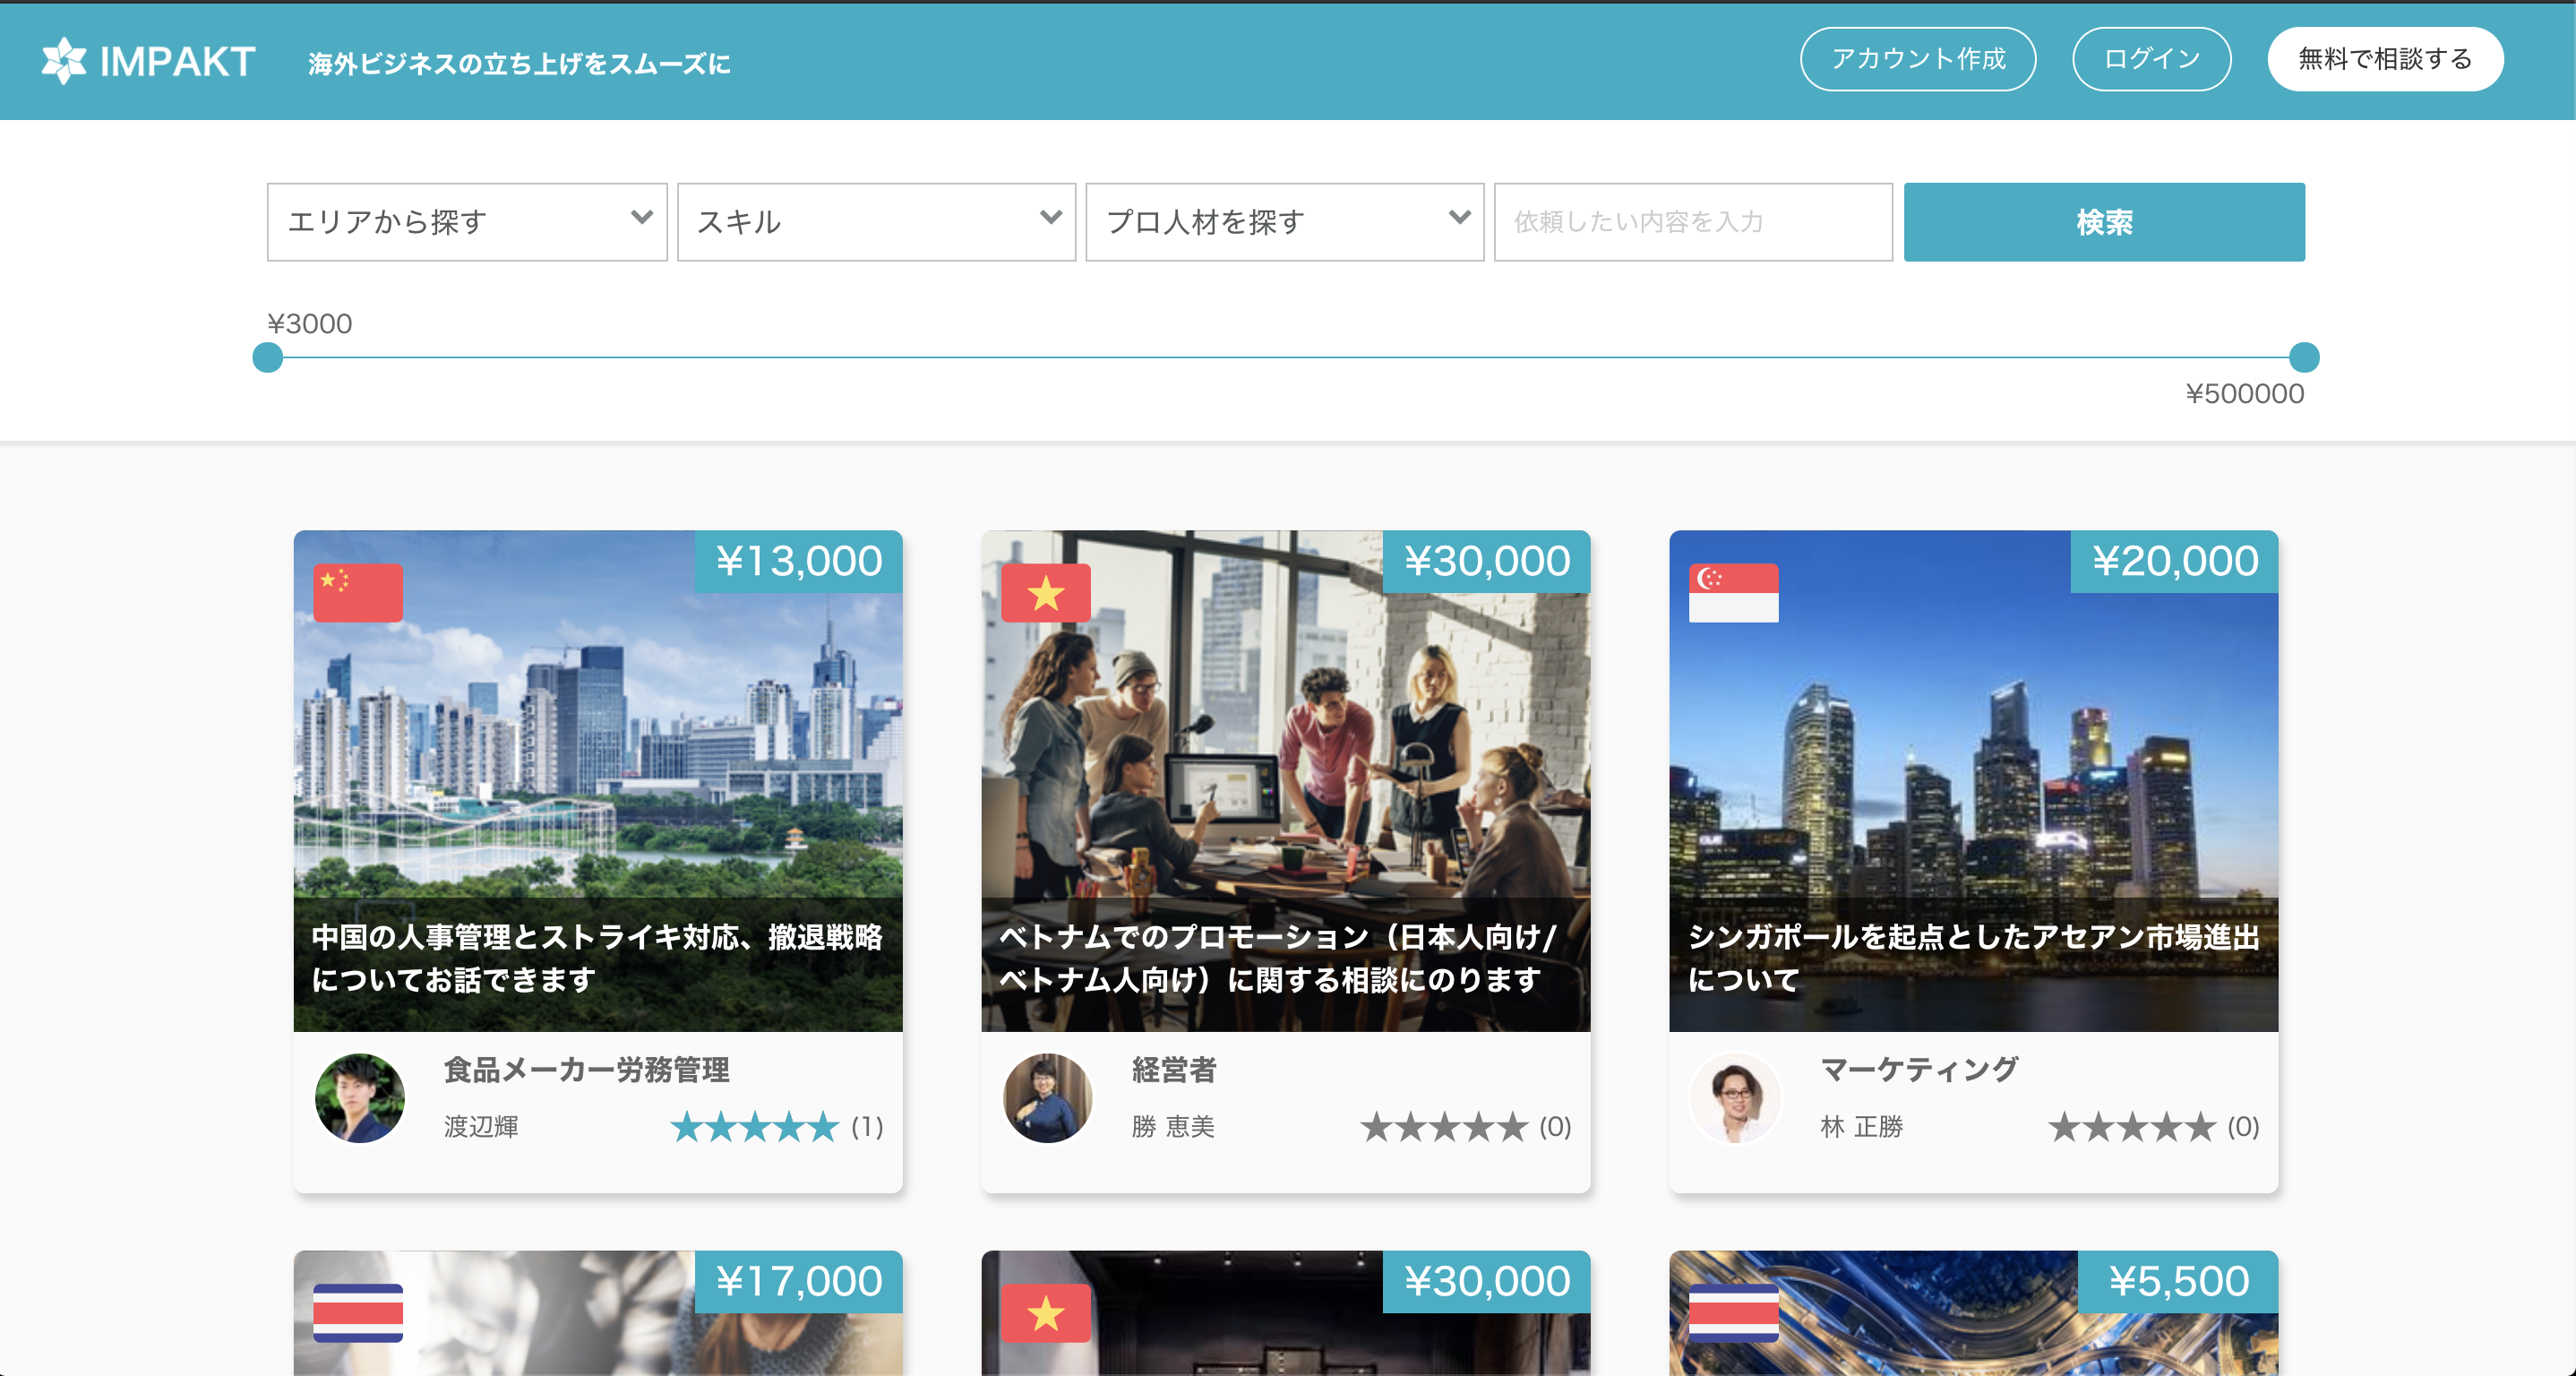Image resolution: width=2576 pixels, height=1376 pixels.
Task: Click 勝恵美's profile avatar
Action: pos(1048,1098)
